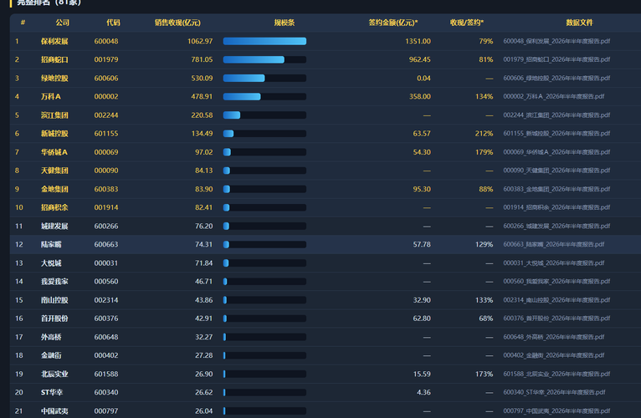641x418 pixels.
Task: Click stock code 600376 for 首开股份
Action: pyautogui.click(x=106, y=319)
